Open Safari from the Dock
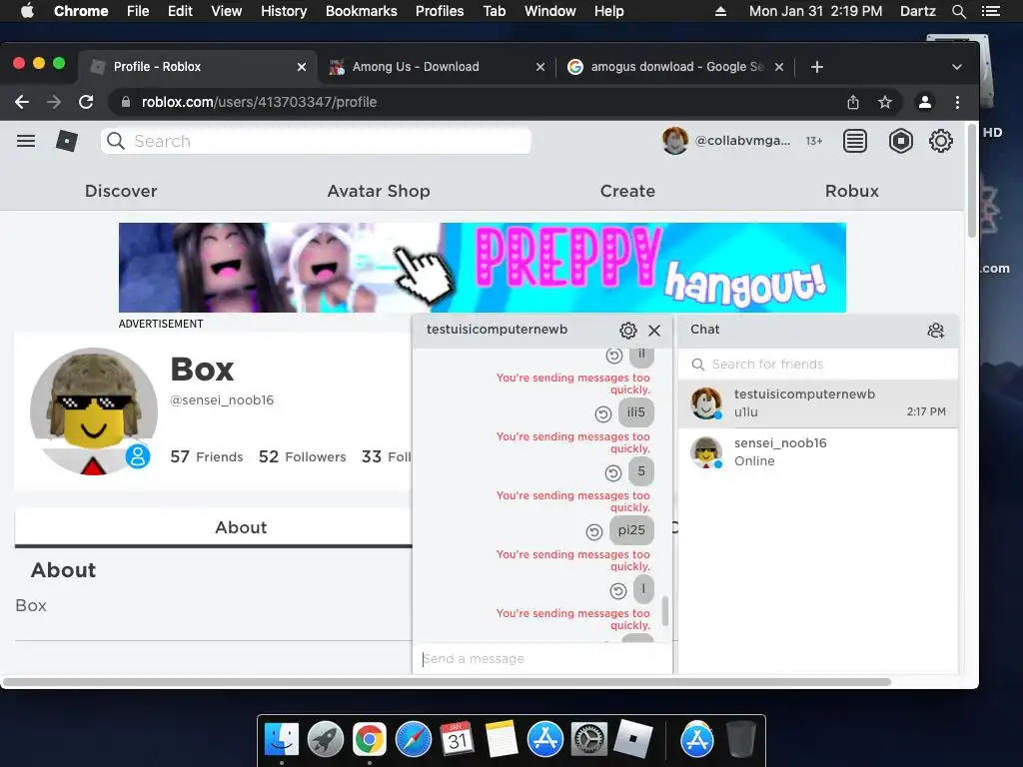Screen dimensions: 1023x767 [413, 740]
